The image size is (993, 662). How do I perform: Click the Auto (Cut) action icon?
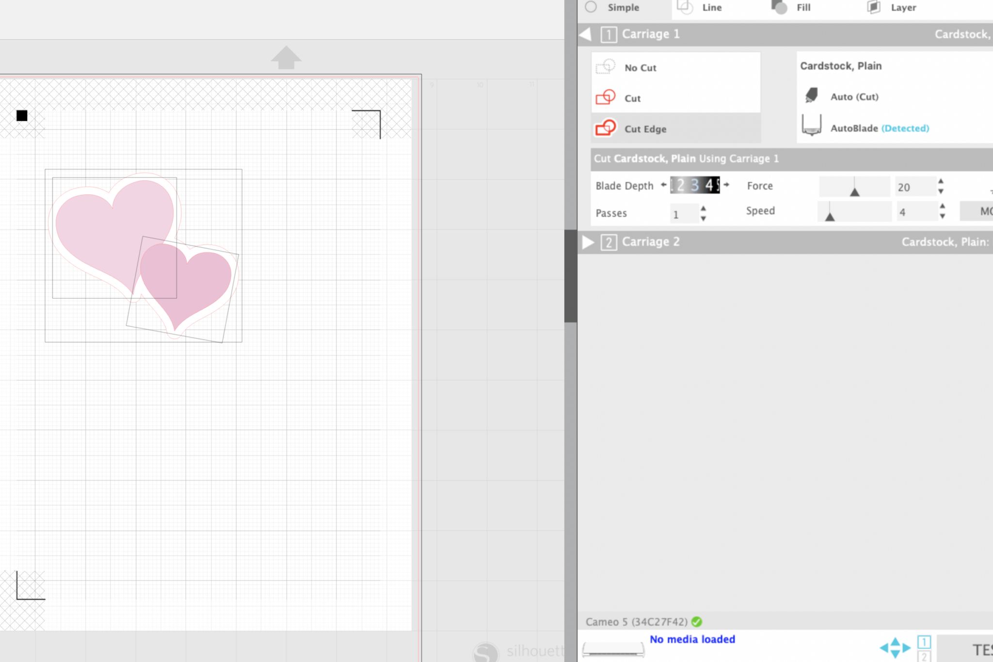click(x=811, y=96)
